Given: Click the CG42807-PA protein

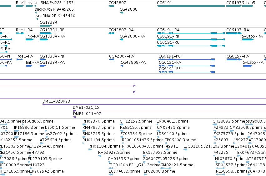Looking at the screenshot, I should (112, 59).
